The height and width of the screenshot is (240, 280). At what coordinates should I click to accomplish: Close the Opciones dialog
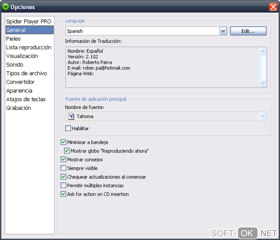pyautogui.click(x=273, y=7)
